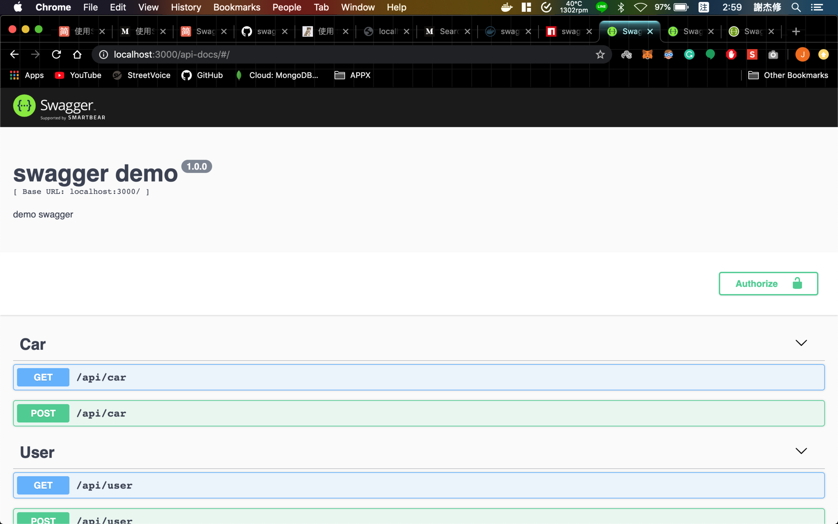
Task: Click the Authorize button
Action: (x=768, y=284)
